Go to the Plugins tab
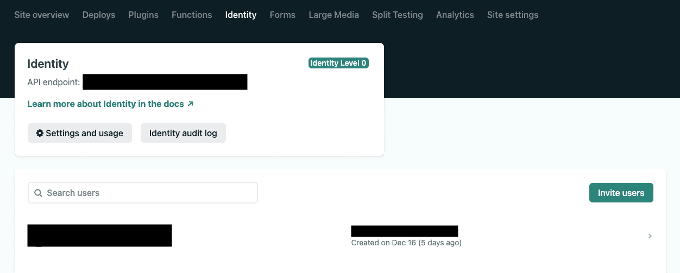Viewport: 680px width, 273px height. tap(143, 15)
